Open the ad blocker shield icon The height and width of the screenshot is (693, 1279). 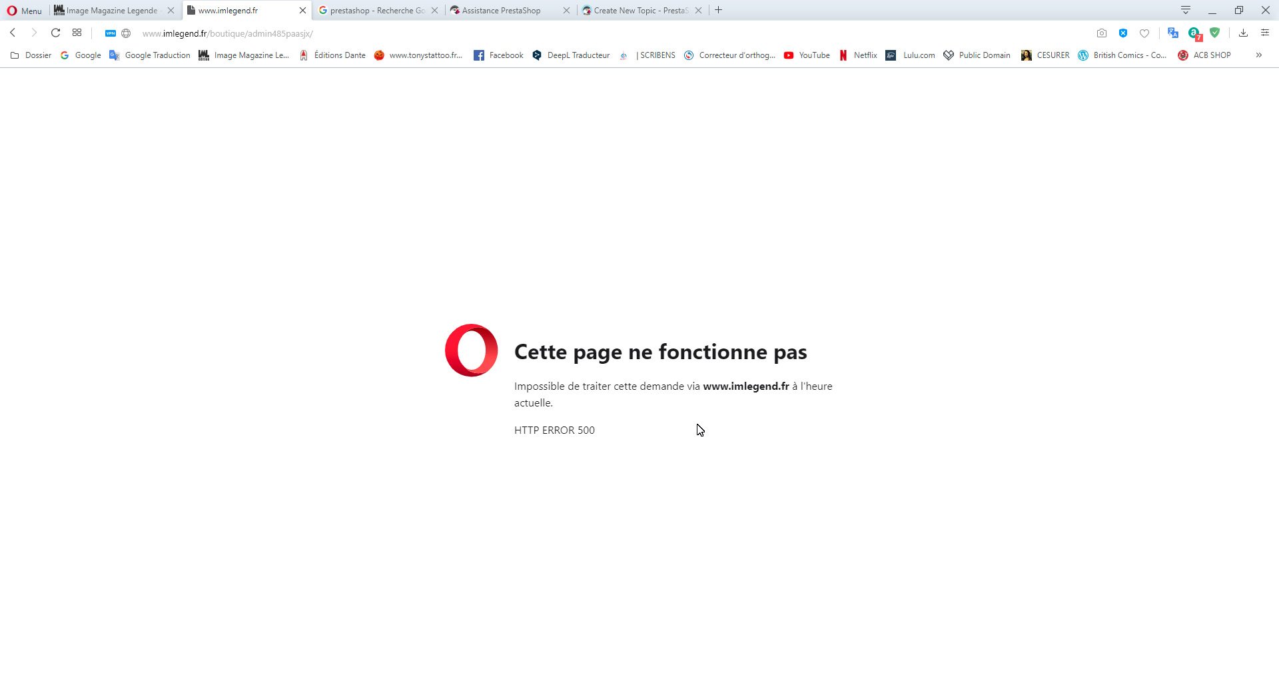tap(1123, 33)
